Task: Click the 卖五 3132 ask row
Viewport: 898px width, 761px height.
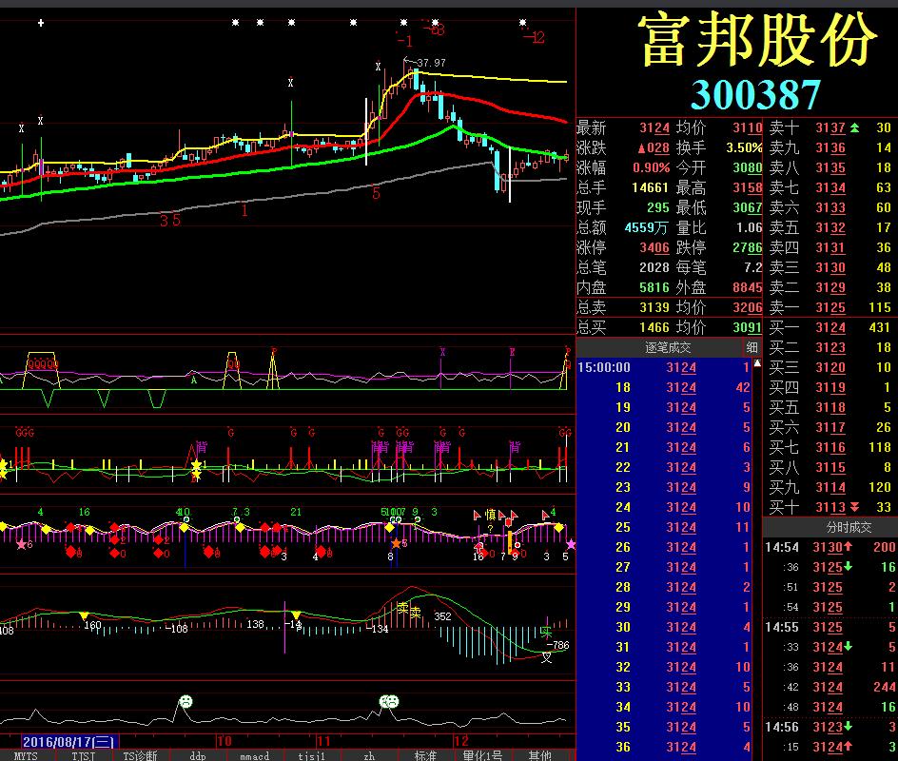Action: pyautogui.click(x=830, y=227)
